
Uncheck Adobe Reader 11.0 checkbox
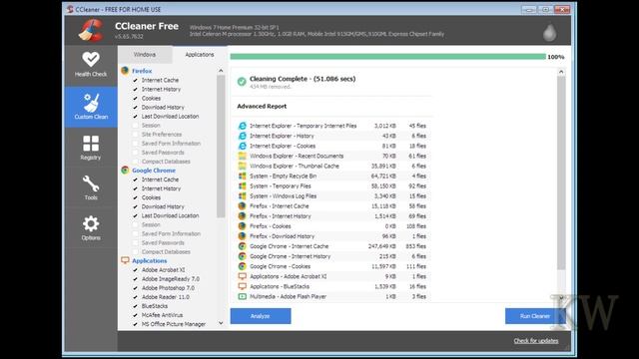coord(136,297)
